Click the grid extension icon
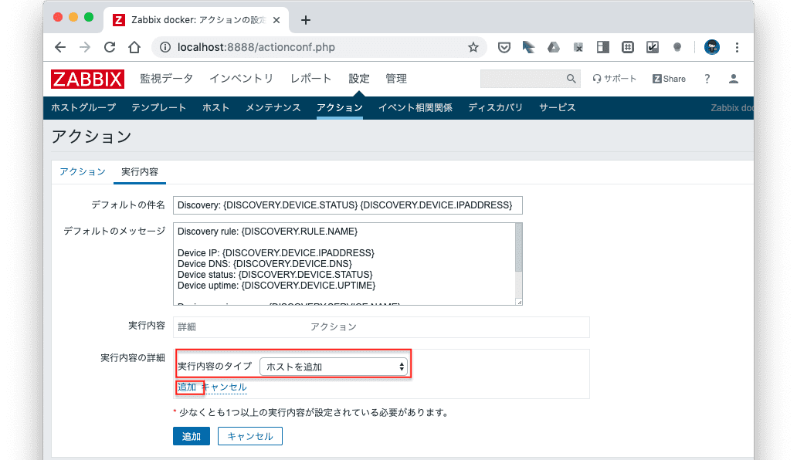Image resolution: width=797 pixels, height=460 pixels. (628, 47)
